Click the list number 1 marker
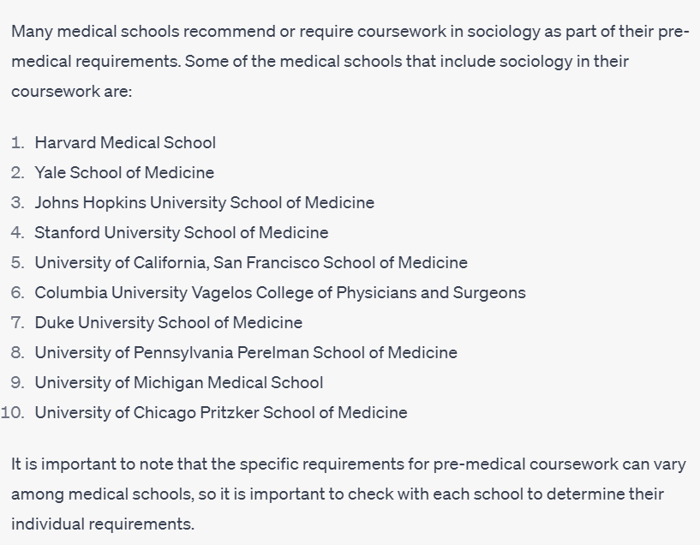Screen dimensions: 700x545 pos(18,142)
